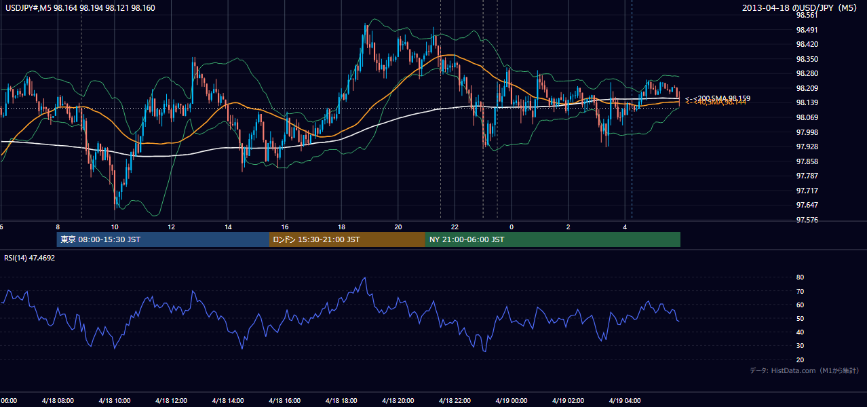Click hour tick '16' on the price chart axis
Image resolution: width=867 pixels, height=407 pixels.
click(285, 227)
